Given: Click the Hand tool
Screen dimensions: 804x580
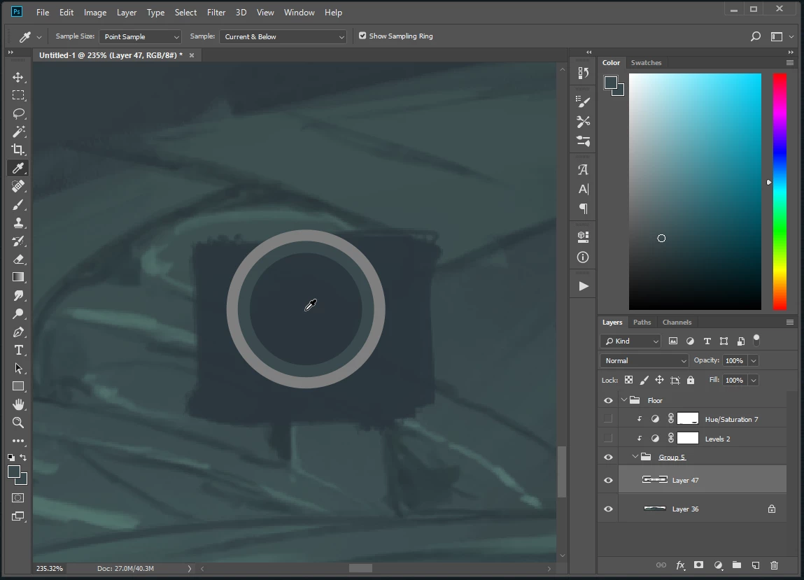Looking at the screenshot, I should coord(18,404).
